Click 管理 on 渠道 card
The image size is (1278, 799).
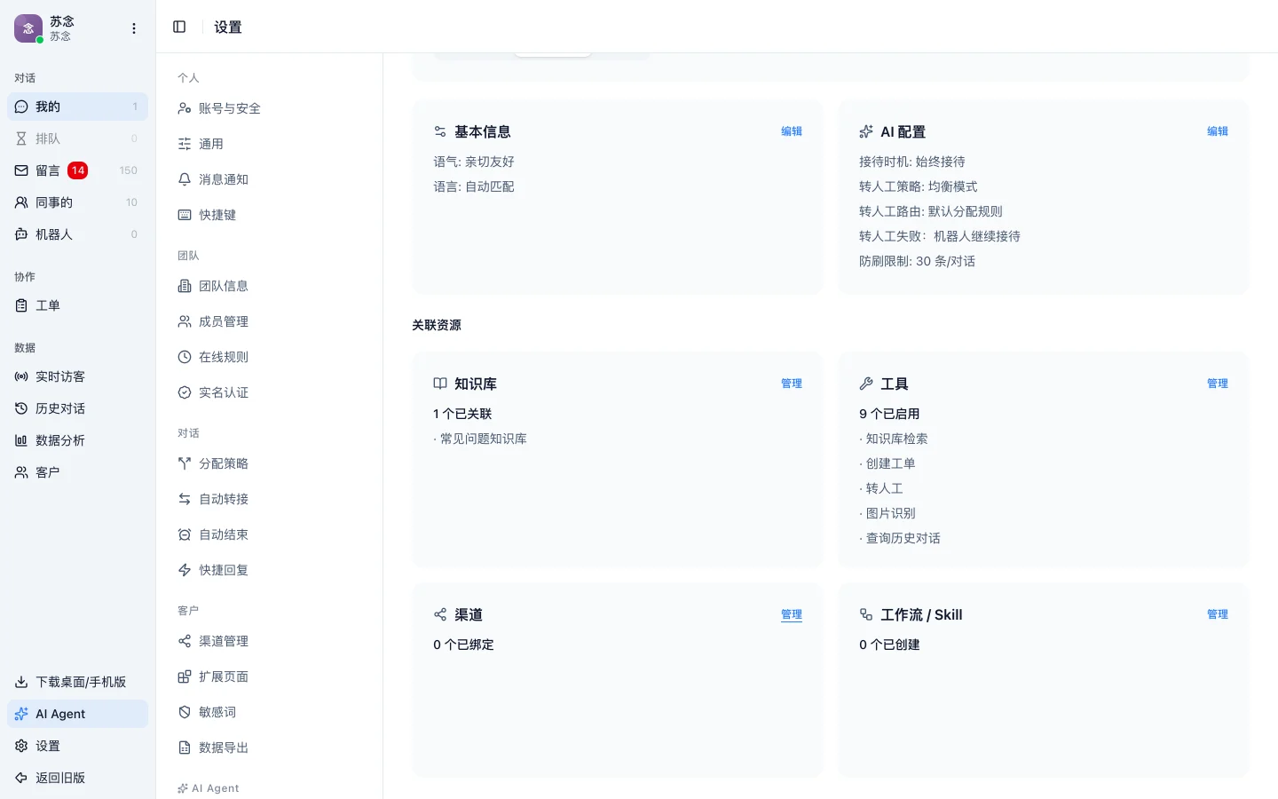[x=792, y=614]
